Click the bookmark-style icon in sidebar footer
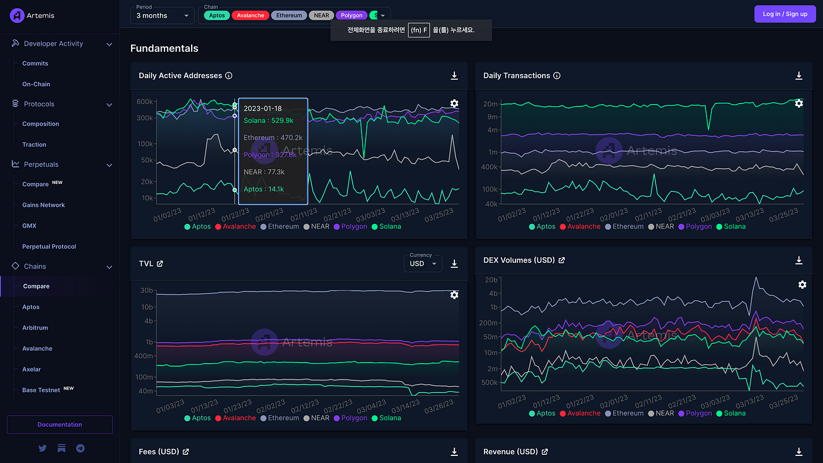 61,448
